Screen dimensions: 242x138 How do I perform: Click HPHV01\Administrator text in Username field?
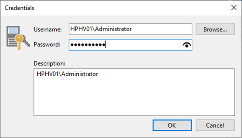tap(101, 29)
